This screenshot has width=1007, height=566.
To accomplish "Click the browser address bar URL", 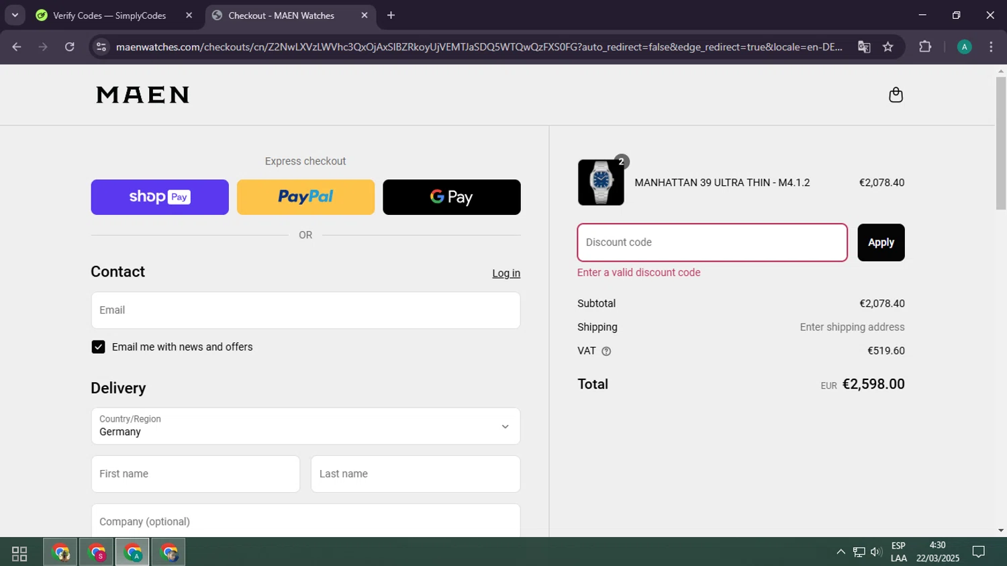I will coord(479,47).
